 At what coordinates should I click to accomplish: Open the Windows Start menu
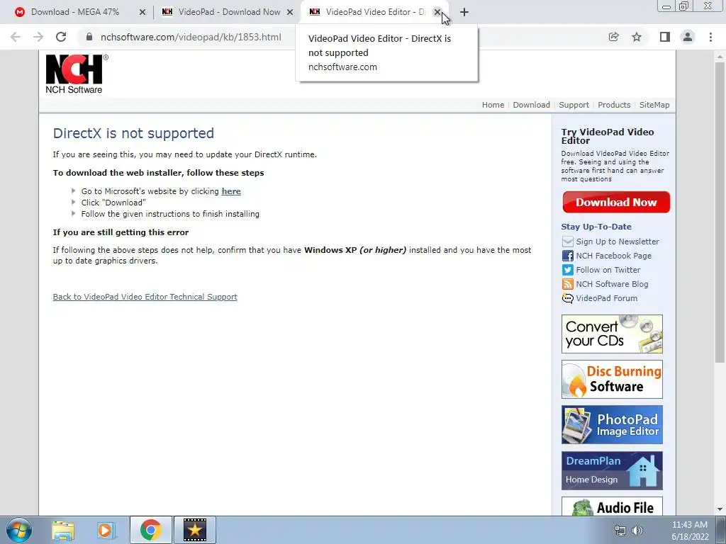click(19, 530)
